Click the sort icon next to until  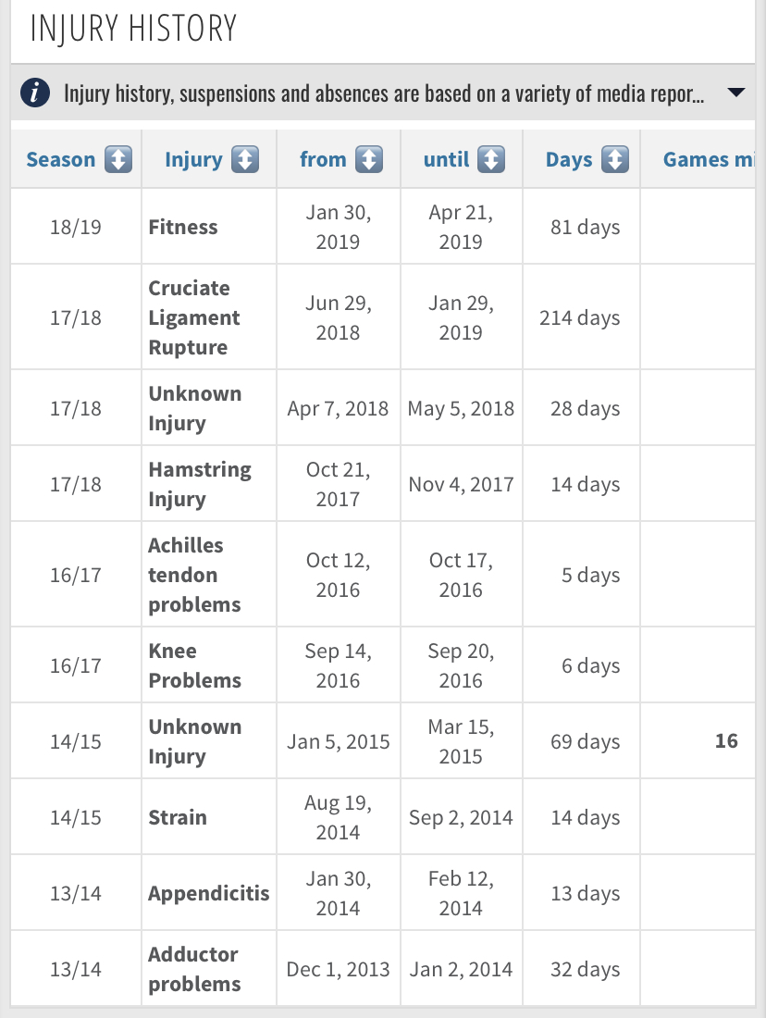491,160
